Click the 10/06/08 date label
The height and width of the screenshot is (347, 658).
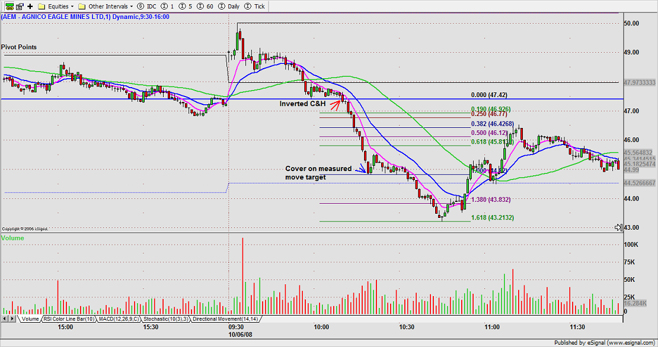click(x=240, y=335)
